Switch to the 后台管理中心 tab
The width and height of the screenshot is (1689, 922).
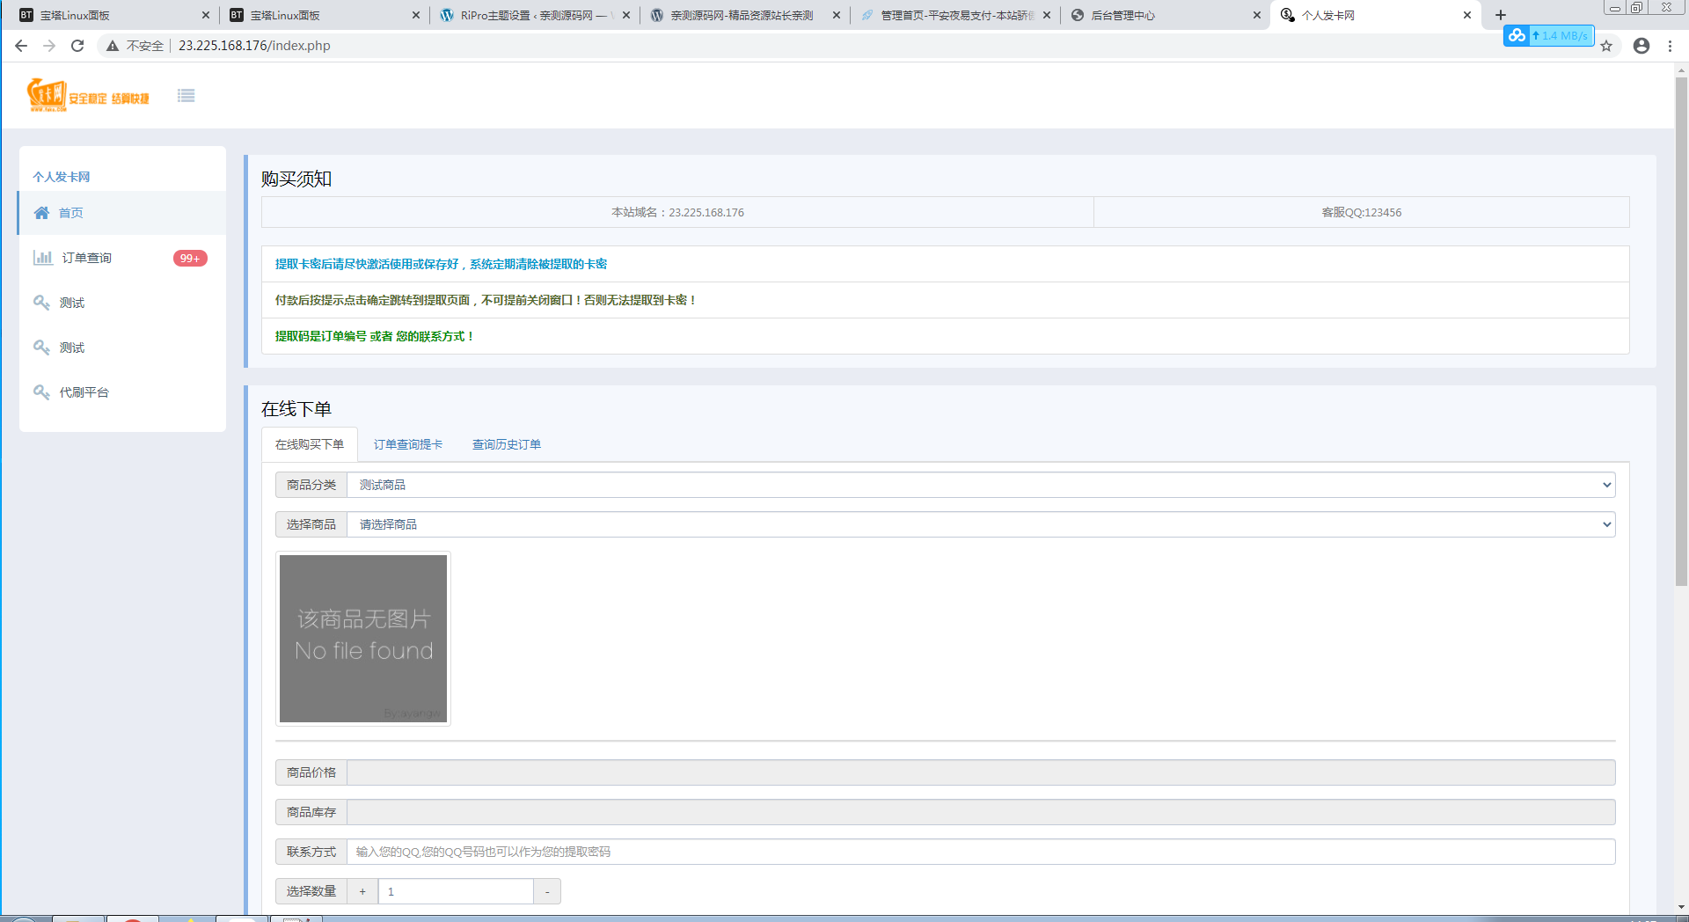pyautogui.click(x=1166, y=15)
